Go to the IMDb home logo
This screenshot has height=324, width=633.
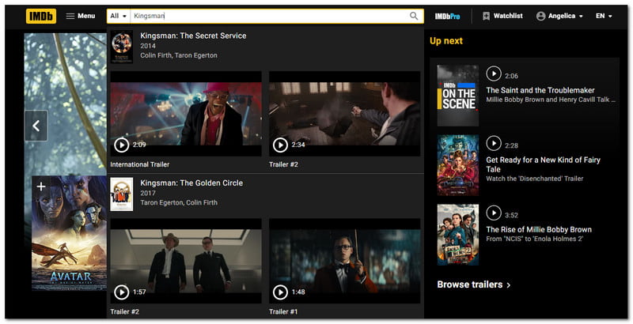click(41, 16)
